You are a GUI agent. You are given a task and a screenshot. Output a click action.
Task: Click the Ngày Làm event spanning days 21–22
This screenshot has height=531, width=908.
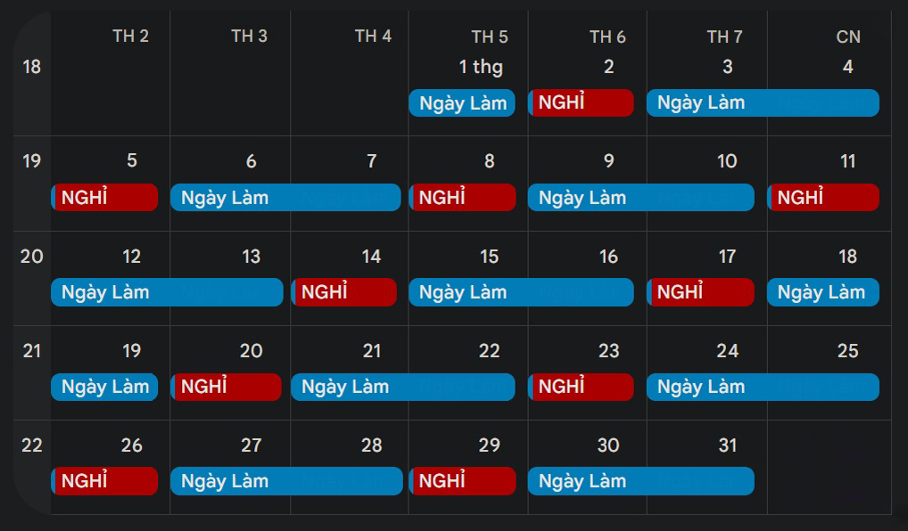402,387
